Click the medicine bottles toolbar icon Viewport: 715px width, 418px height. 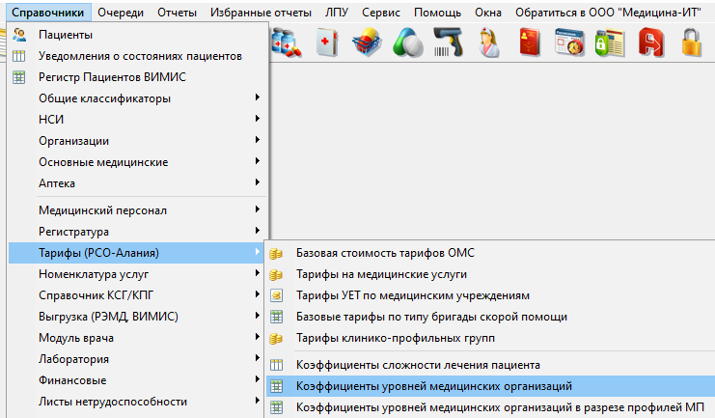tap(287, 42)
